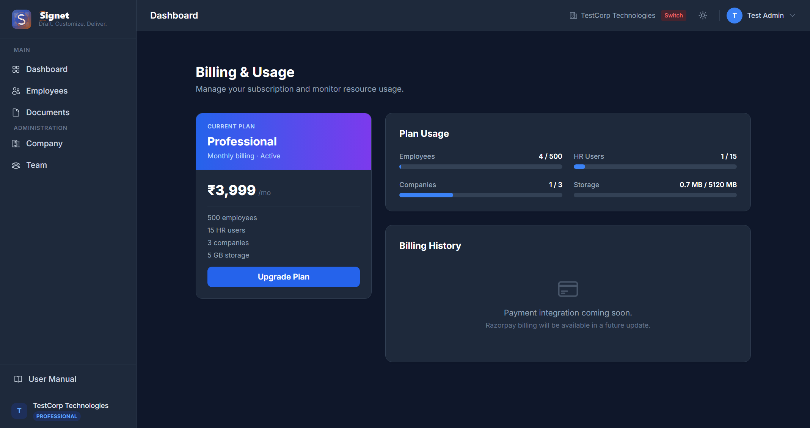Open the Employees menu item
This screenshot has width=810, height=428.
(x=47, y=91)
